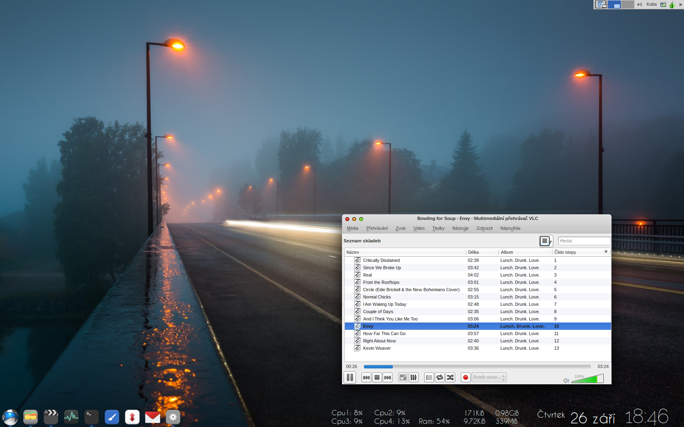Image resolution: width=684 pixels, height=427 pixels.
Task: Toggle shuffle random playback
Action: [x=450, y=377]
